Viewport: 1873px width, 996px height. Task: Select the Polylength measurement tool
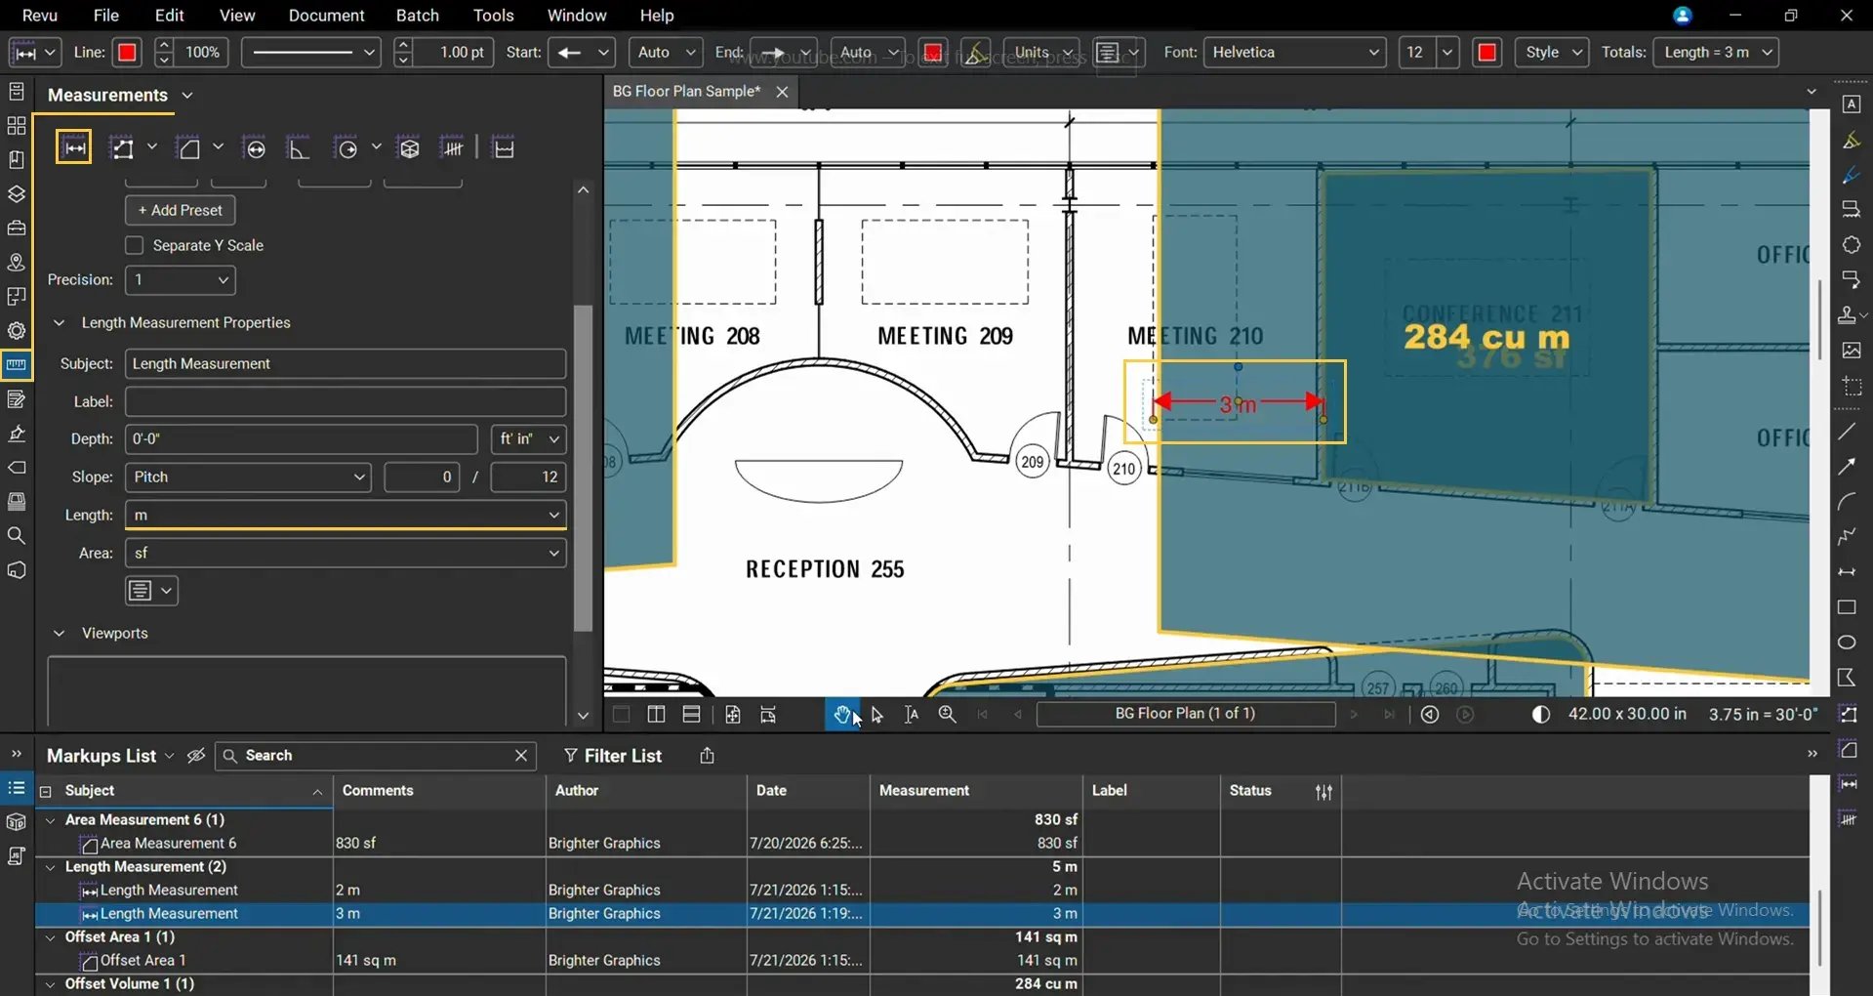[122, 148]
